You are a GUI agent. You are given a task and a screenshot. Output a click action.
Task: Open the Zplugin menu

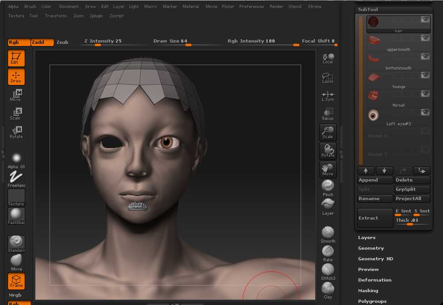pyautogui.click(x=96, y=16)
